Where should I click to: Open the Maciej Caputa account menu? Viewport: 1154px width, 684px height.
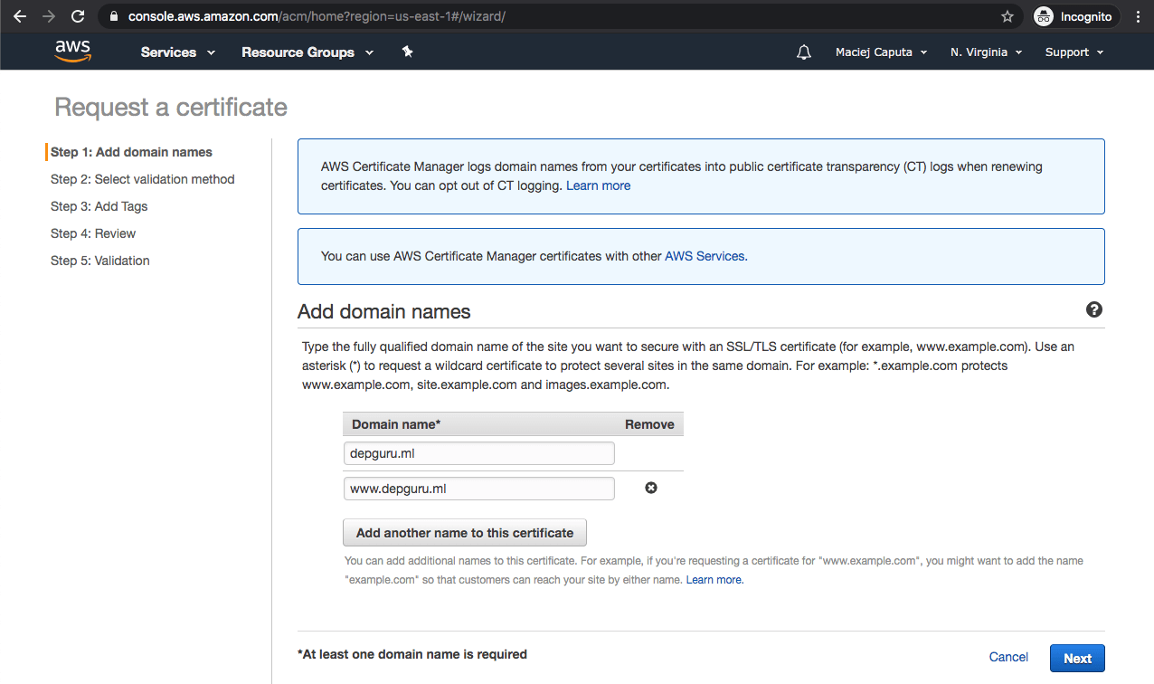(881, 52)
